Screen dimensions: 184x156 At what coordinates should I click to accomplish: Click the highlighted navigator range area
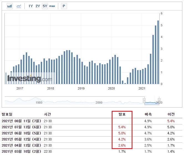(x=152, y=104)
